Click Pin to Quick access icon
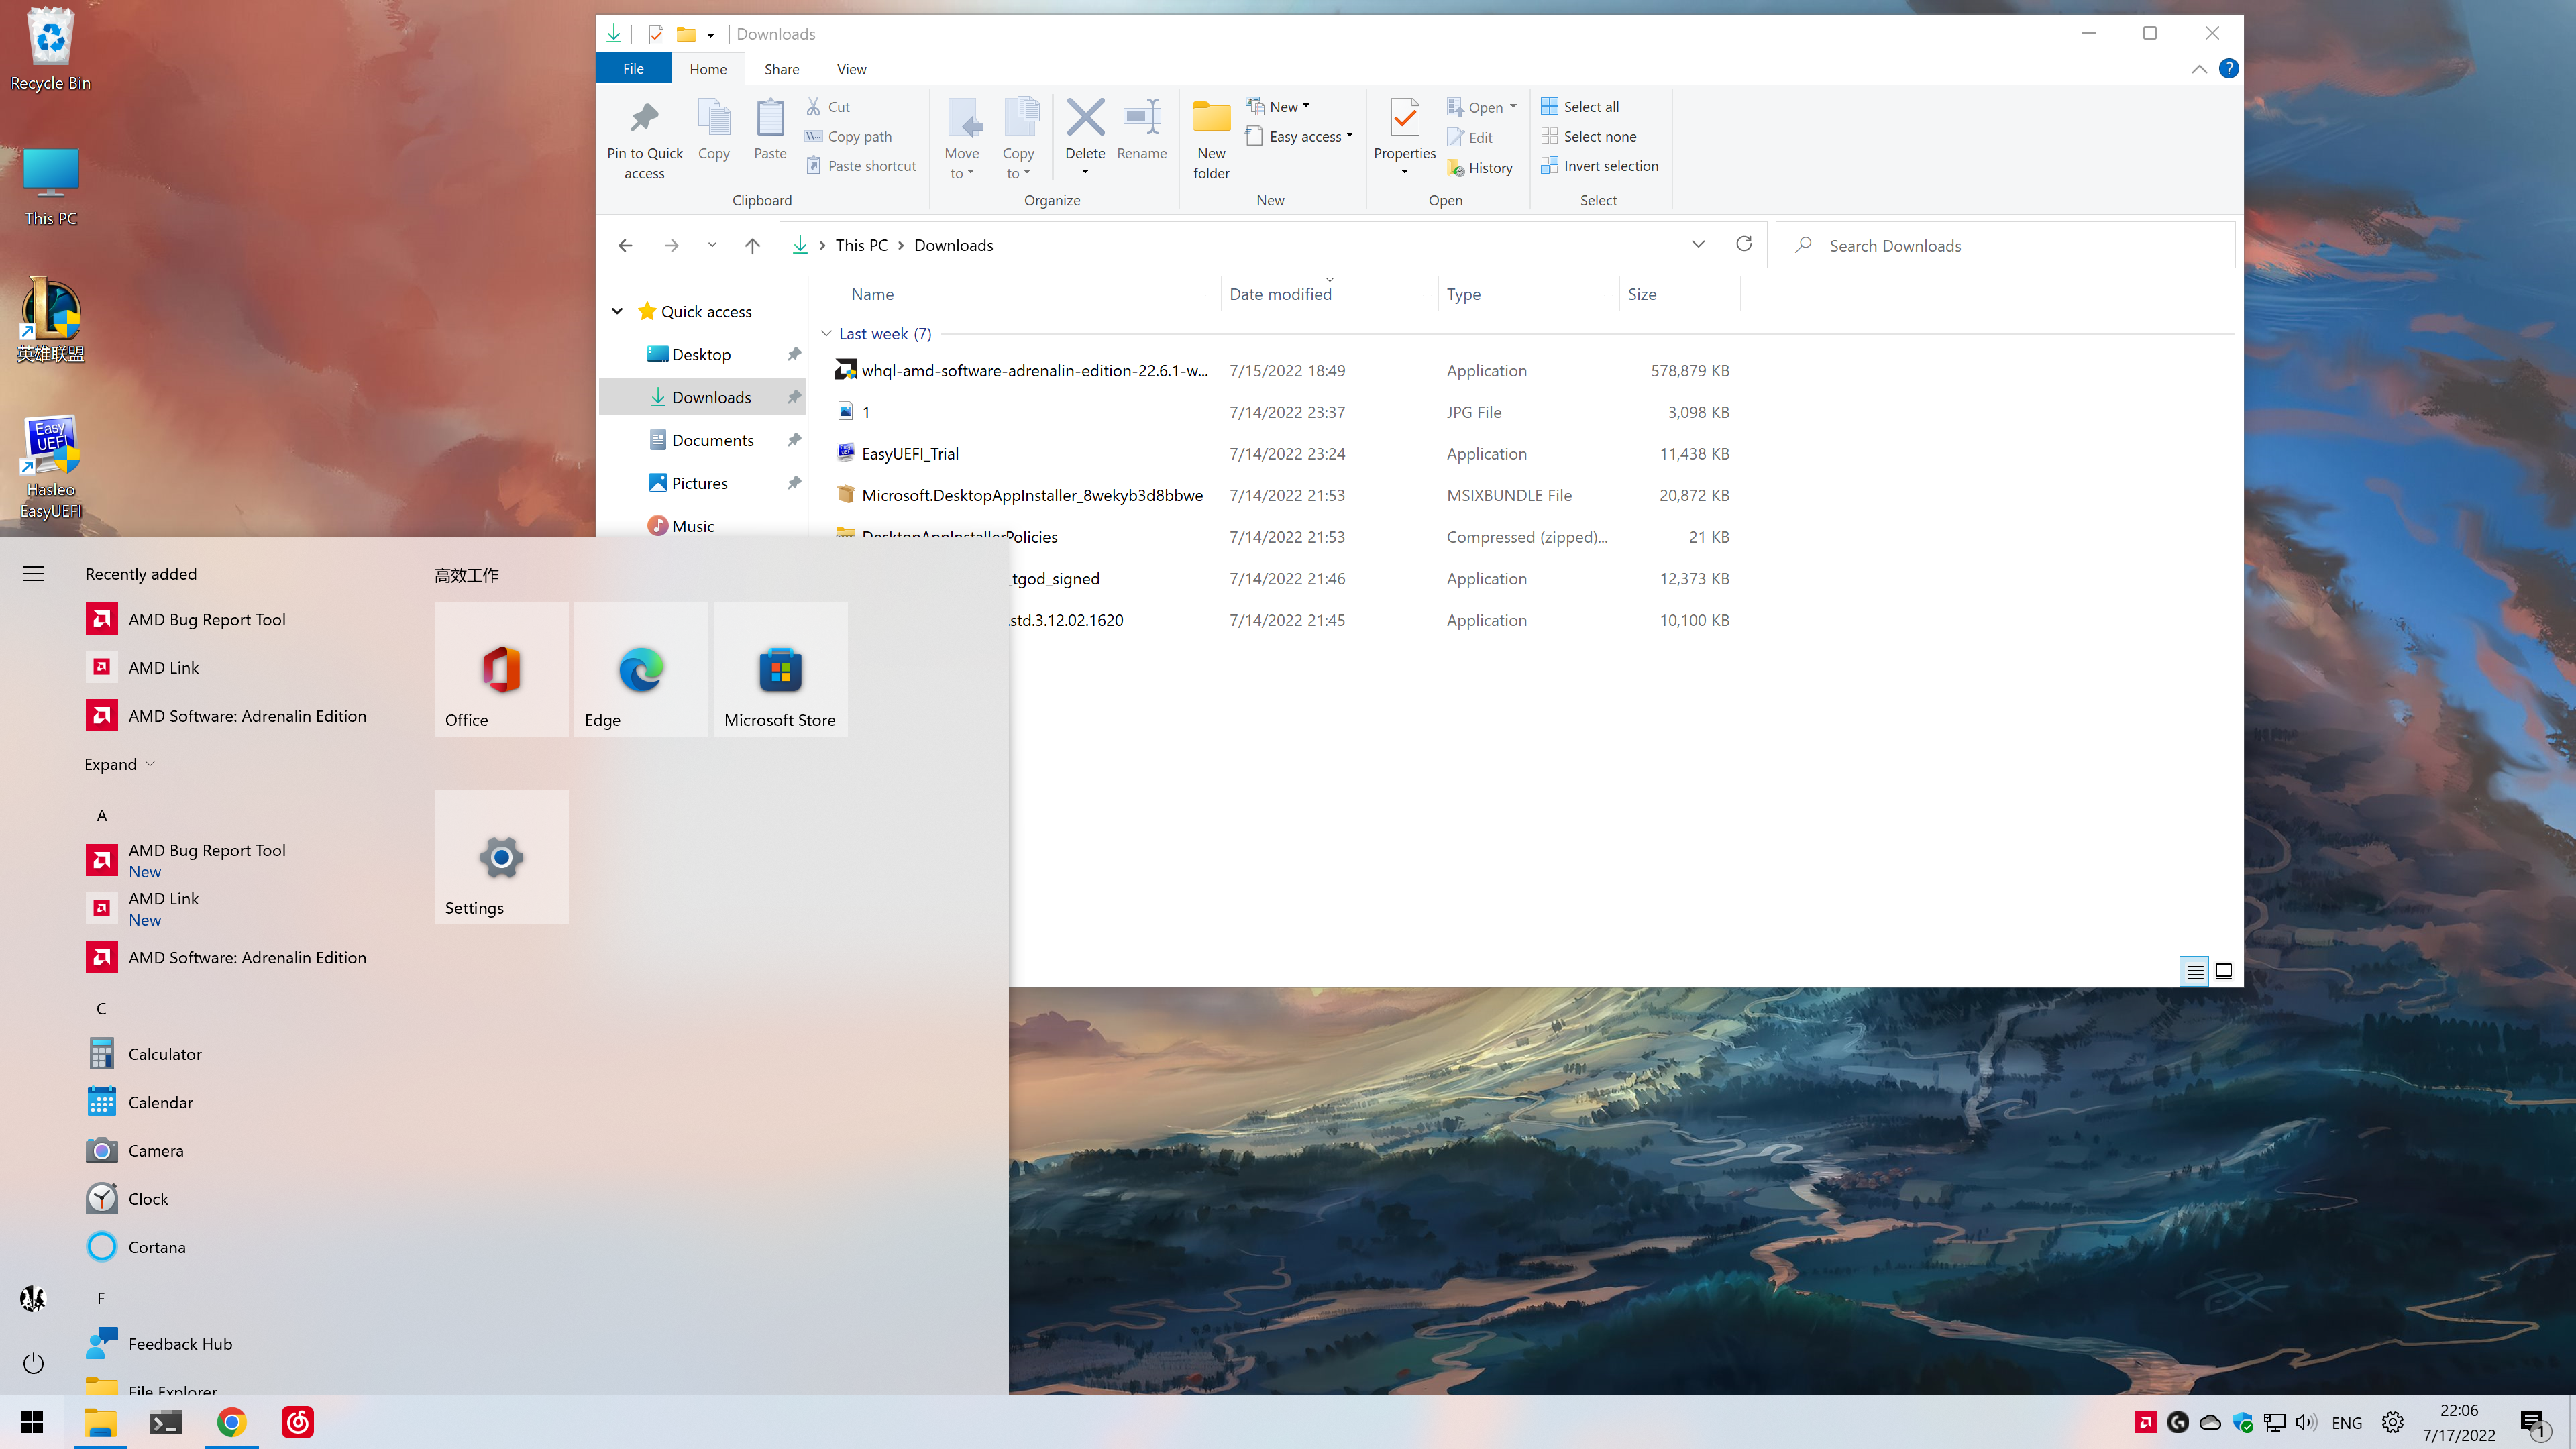Viewport: 2576px width, 1449px height. click(644, 118)
